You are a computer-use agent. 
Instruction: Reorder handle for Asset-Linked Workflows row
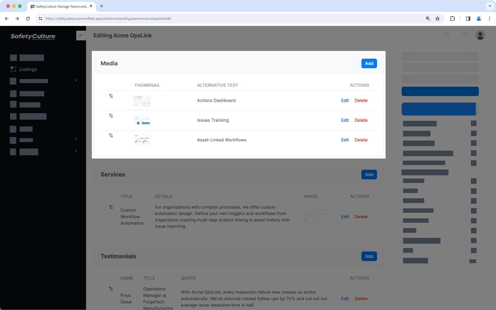coord(111,135)
